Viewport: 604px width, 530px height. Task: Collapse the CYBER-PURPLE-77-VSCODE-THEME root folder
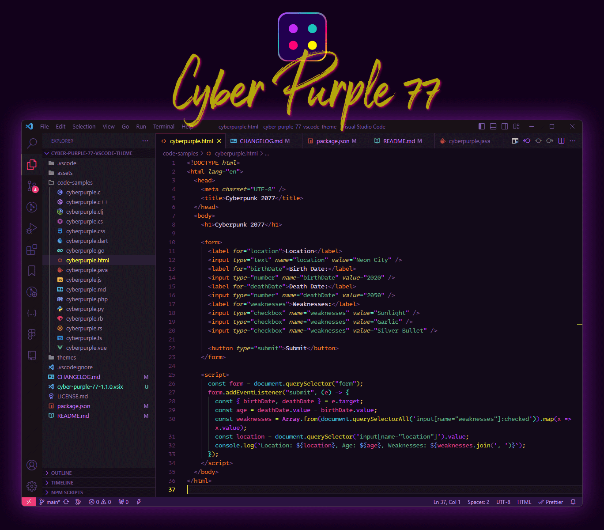point(99,153)
